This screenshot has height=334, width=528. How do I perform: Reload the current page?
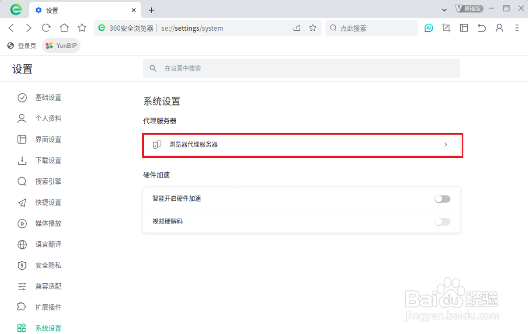46,28
